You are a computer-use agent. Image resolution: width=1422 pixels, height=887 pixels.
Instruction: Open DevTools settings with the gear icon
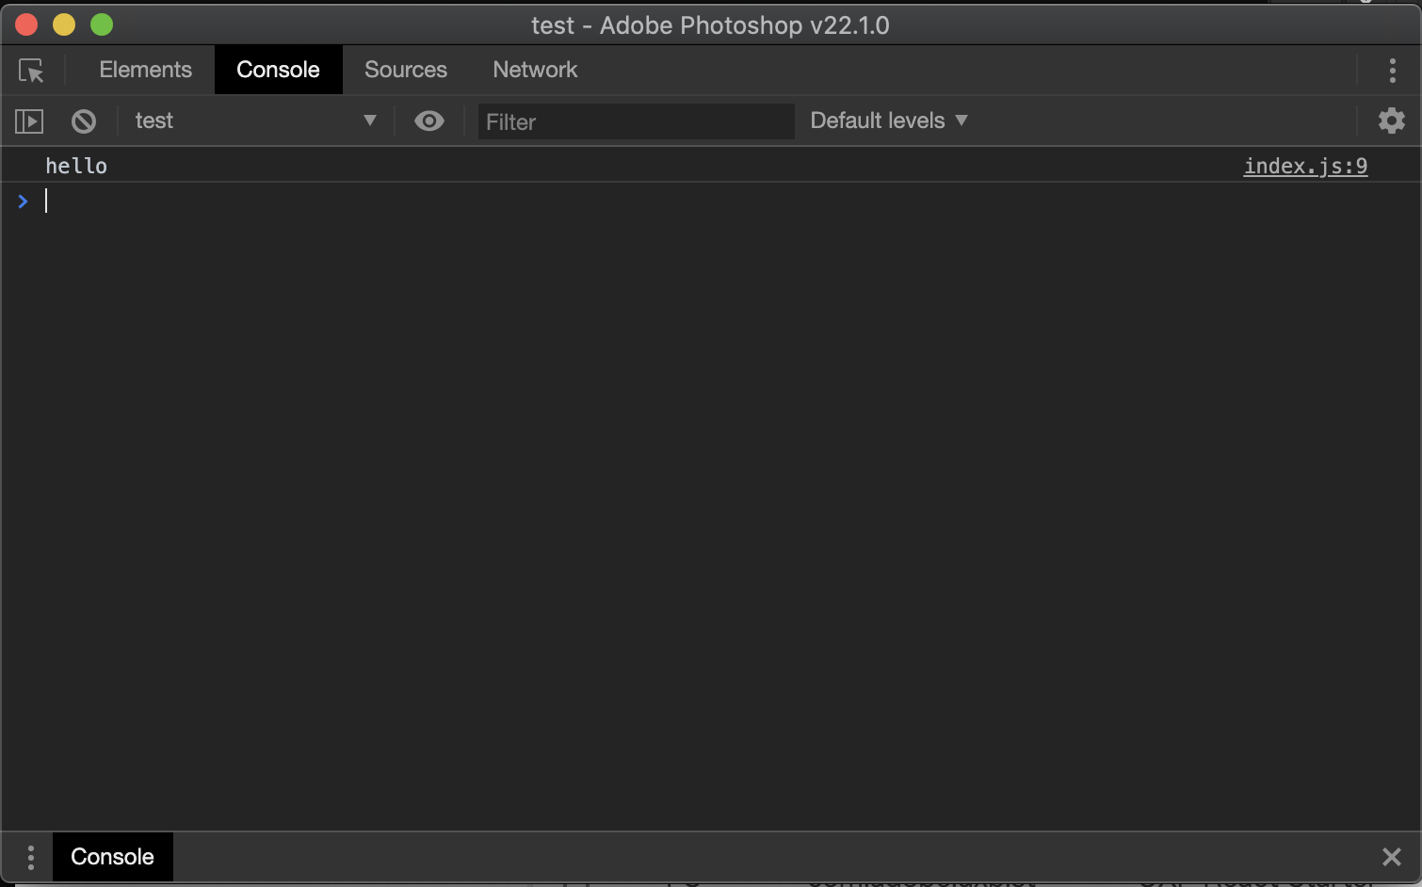[1391, 121]
